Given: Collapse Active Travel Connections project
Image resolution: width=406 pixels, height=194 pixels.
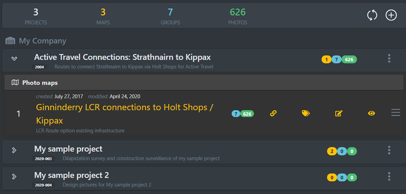Looking at the screenshot, I should pos(14,59).
